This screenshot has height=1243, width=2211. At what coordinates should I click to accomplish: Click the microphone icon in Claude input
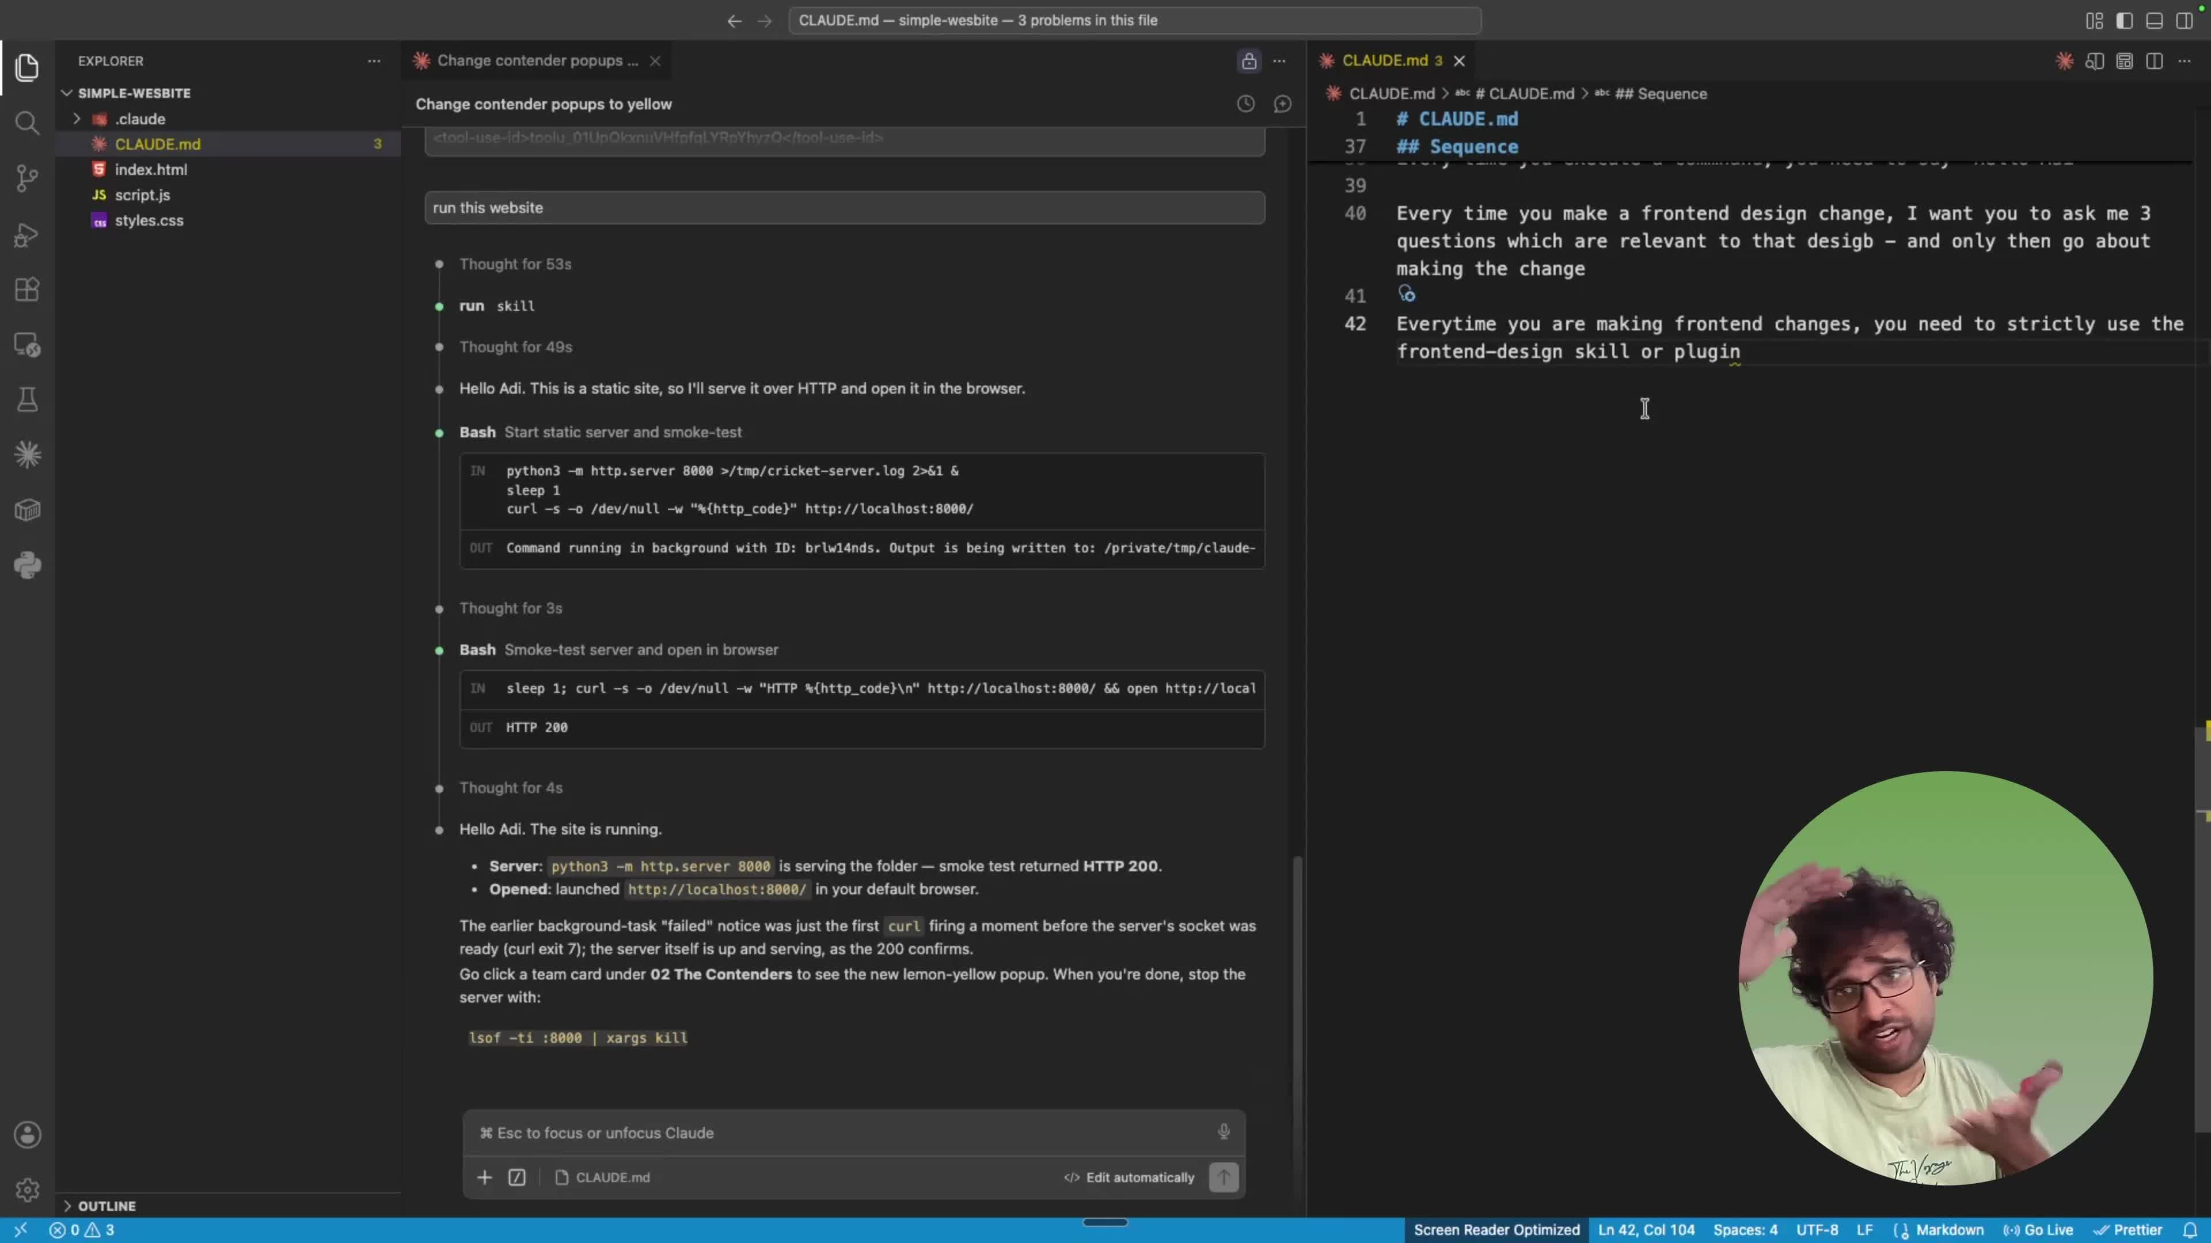[x=1224, y=1131]
